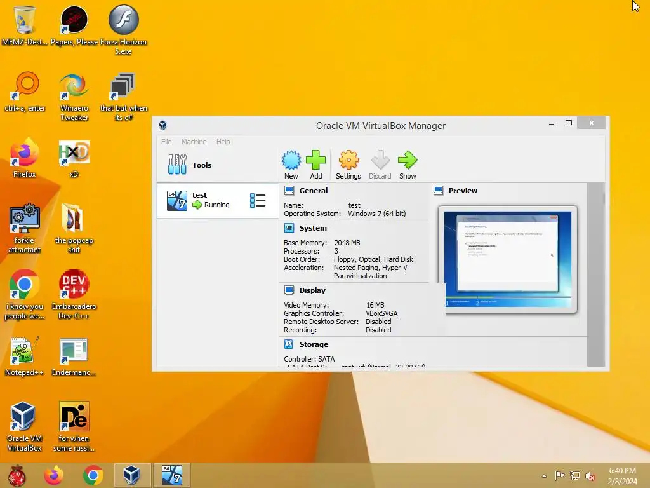Image resolution: width=650 pixels, height=488 pixels.
Task: Select 'the popcap shit' folder icon
Action: (74, 228)
